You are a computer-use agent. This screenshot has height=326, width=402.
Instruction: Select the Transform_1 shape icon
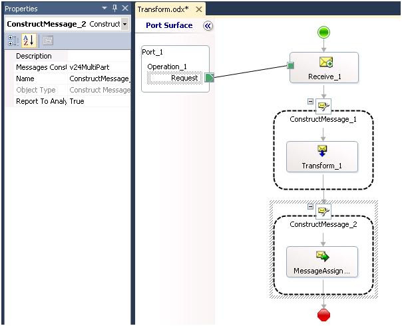(x=322, y=151)
